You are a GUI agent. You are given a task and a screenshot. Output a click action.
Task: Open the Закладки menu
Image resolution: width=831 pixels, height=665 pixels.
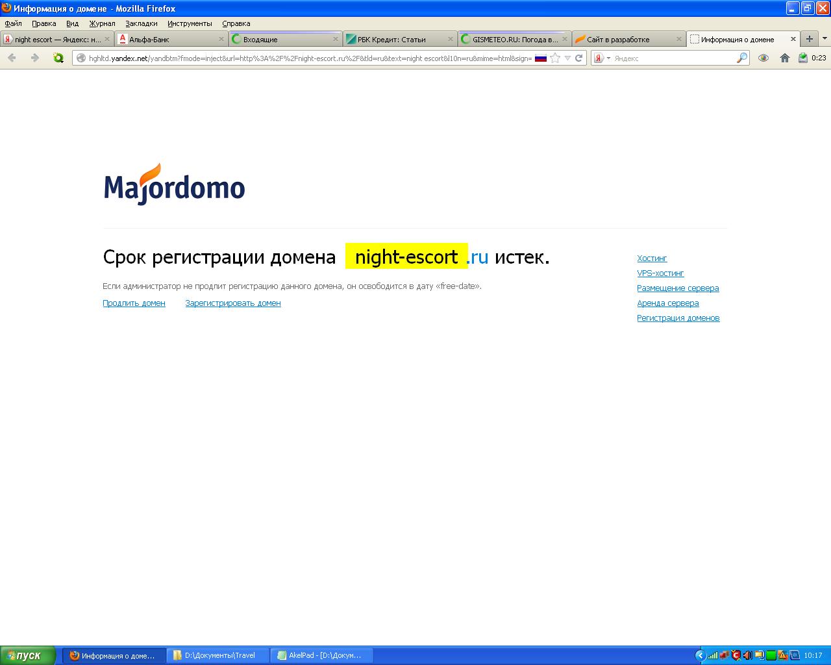pos(141,23)
